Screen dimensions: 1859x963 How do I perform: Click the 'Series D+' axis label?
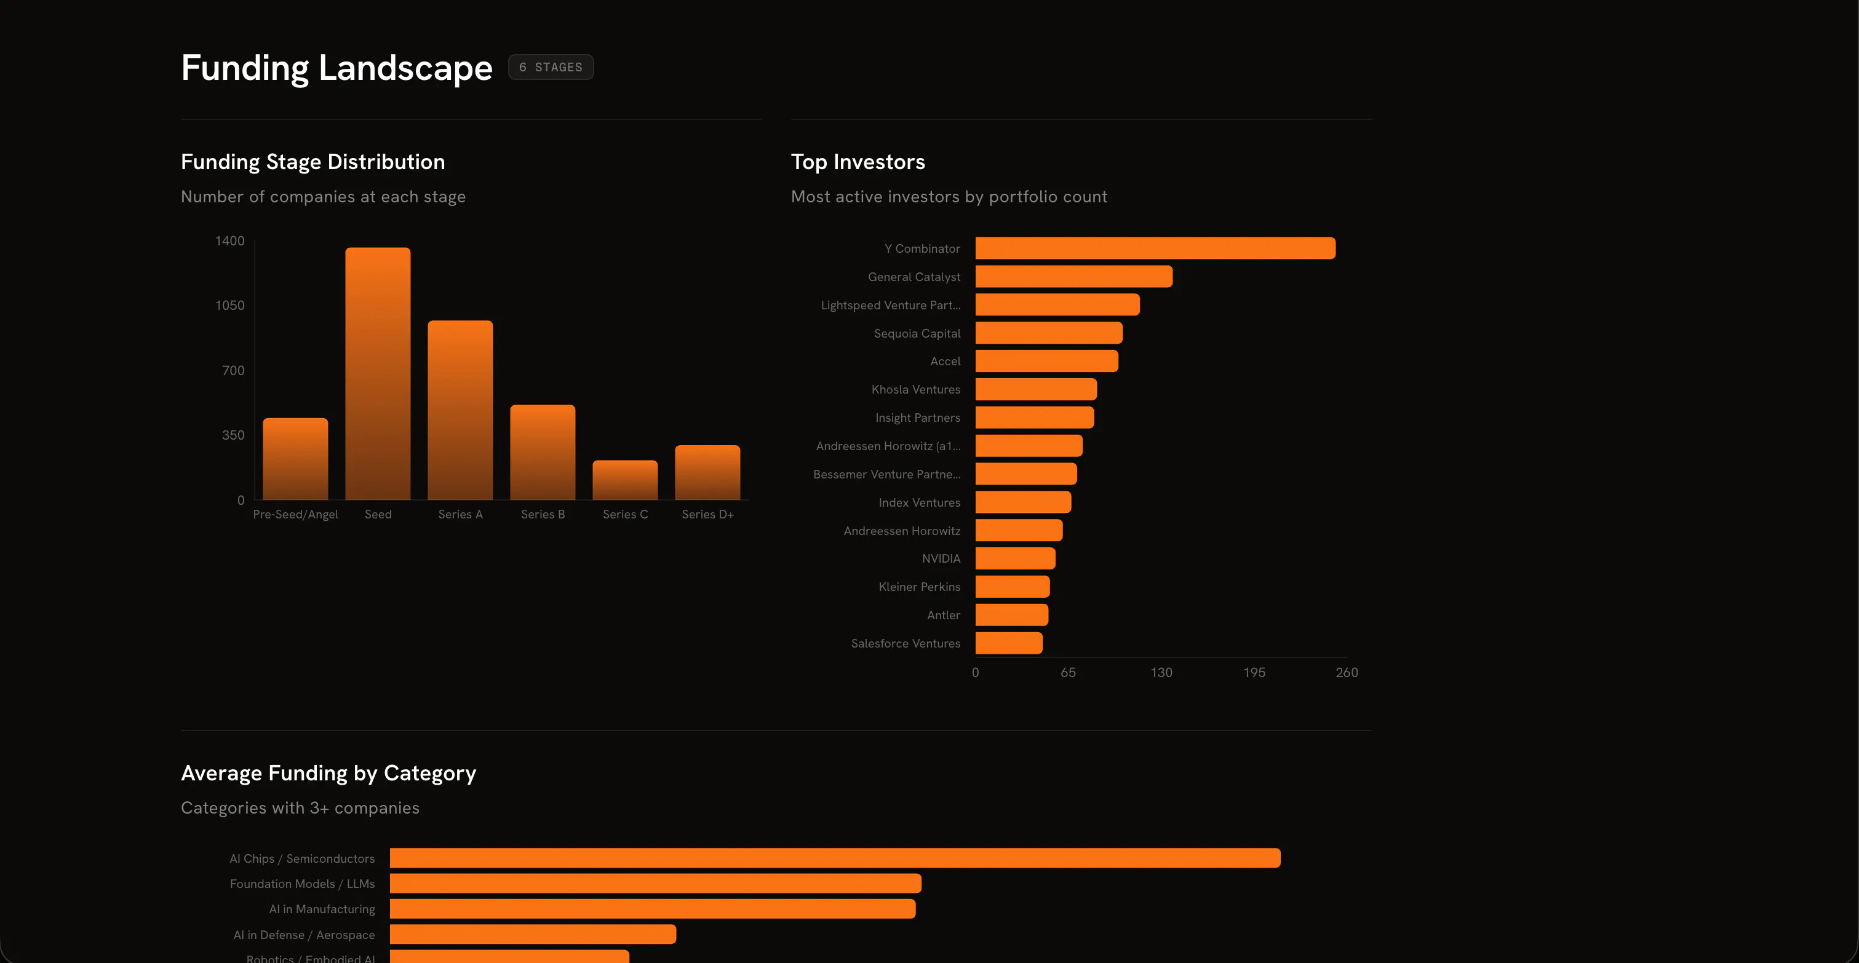click(707, 514)
